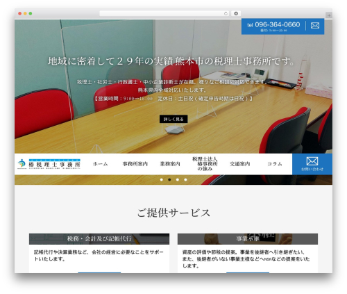Click text 資産の評価や節税の提案 description
This screenshot has width=347, height=294.
246,259
